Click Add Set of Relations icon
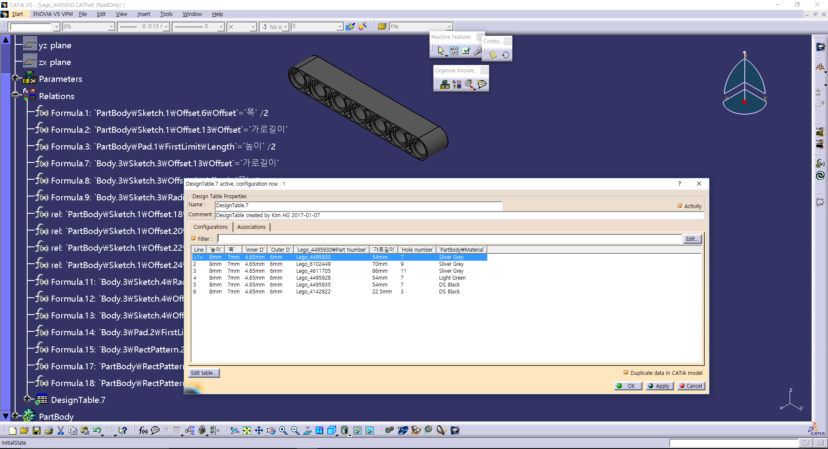 (457, 84)
